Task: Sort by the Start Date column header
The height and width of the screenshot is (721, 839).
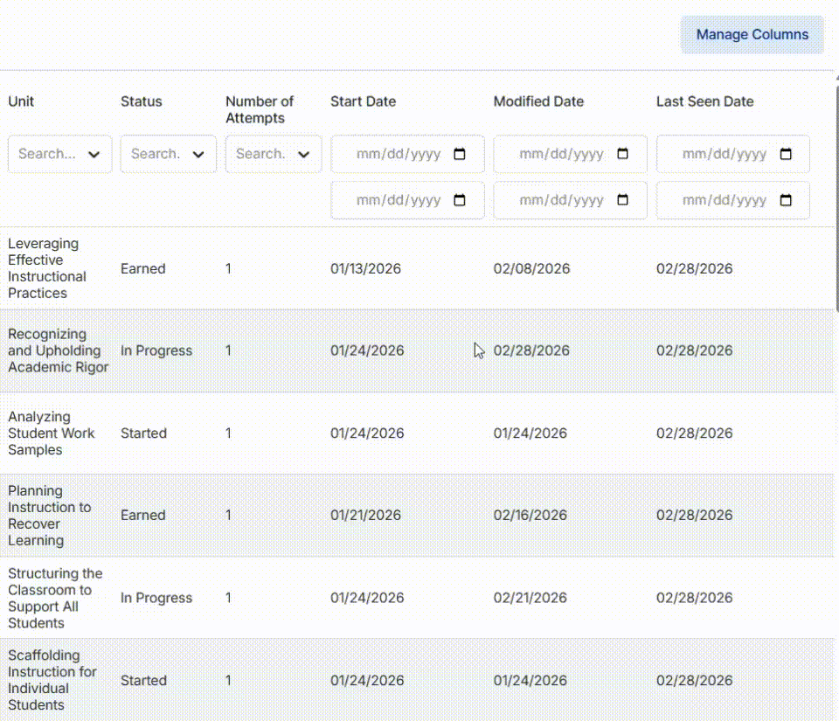Action: pos(363,101)
